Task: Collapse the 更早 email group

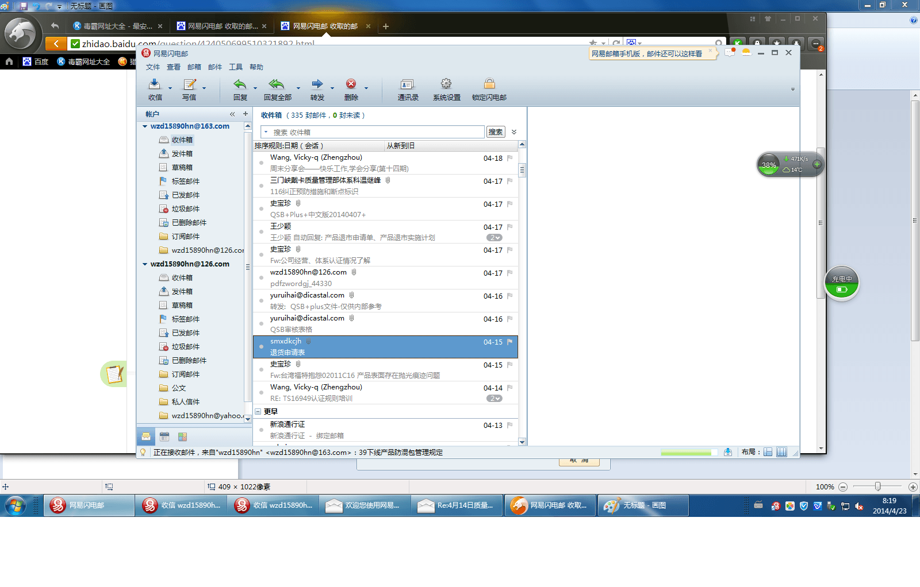Action: click(258, 412)
